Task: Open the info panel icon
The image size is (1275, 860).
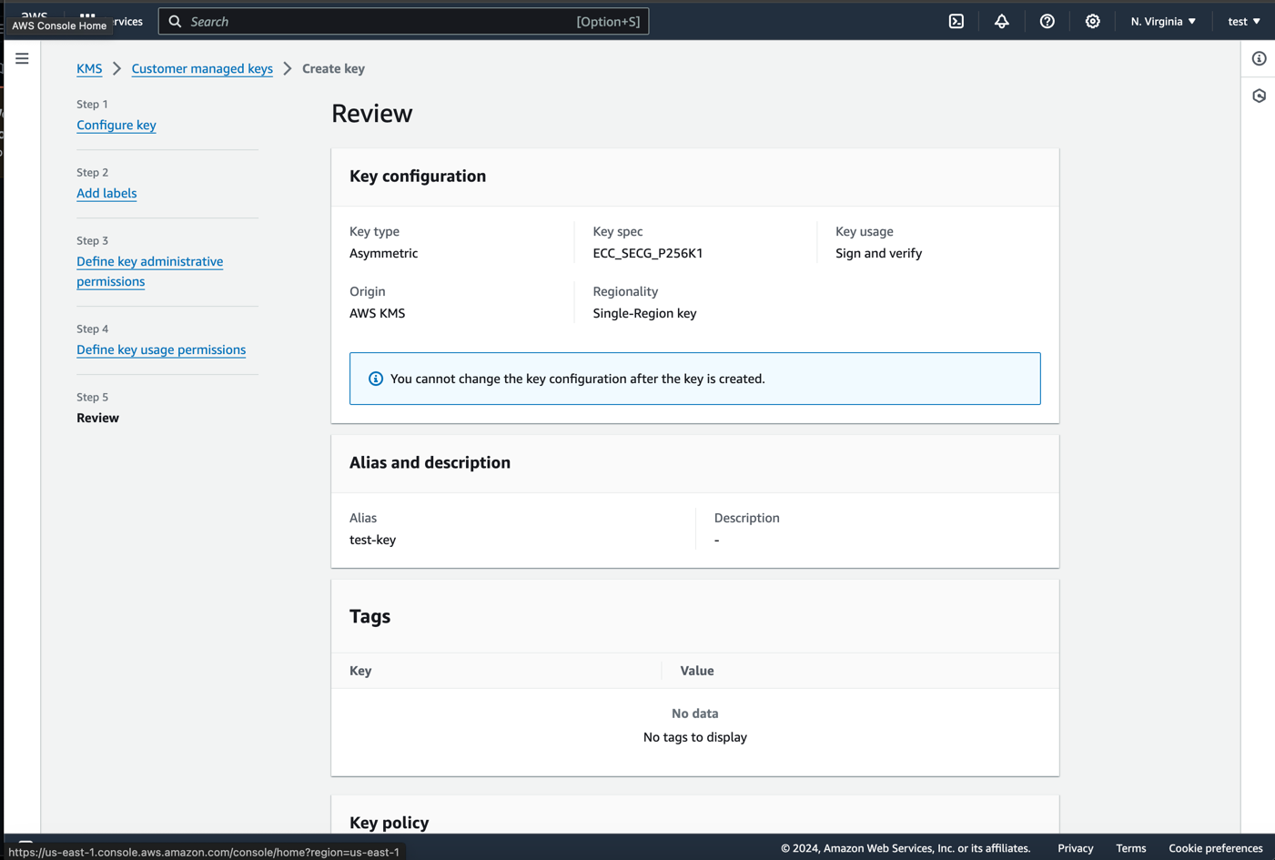Action: tap(1260, 58)
